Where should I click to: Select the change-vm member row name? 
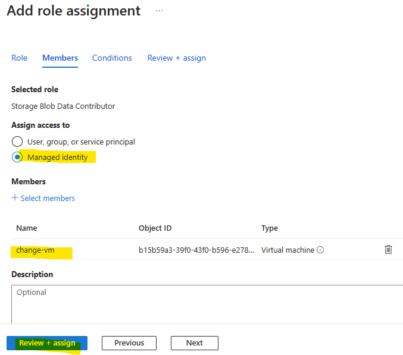click(x=35, y=250)
